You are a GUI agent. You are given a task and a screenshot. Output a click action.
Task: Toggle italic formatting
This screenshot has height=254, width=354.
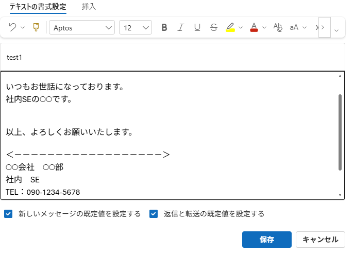(180, 27)
